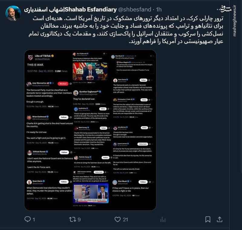Bookmark this tweet
The image size is (242, 230).
click(x=208, y=219)
